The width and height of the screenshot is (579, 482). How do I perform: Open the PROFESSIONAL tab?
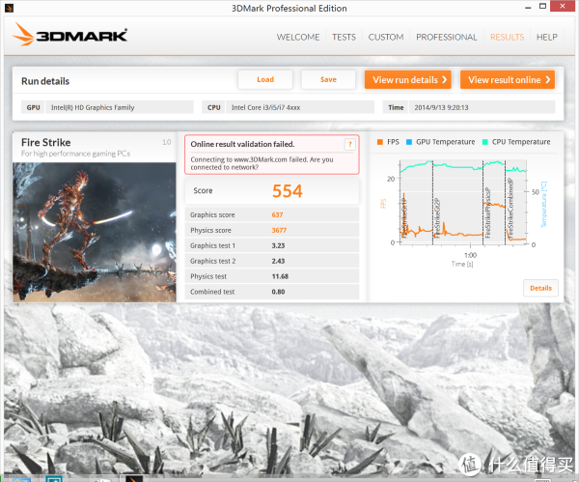(447, 37)
